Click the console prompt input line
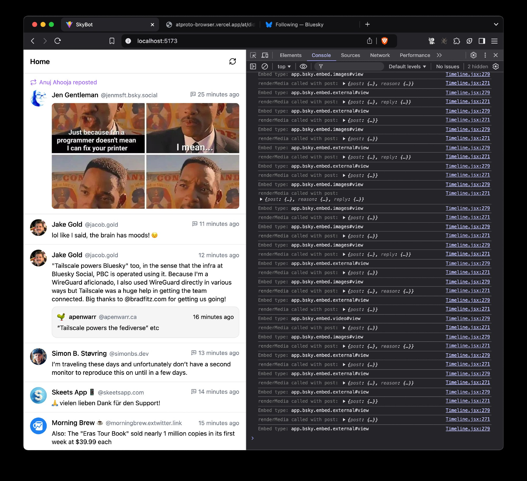The image size is (527, 481). [x=374, y=438]
